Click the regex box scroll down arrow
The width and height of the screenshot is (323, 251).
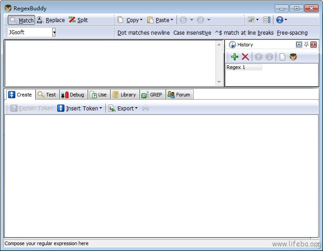pos(219,82)
